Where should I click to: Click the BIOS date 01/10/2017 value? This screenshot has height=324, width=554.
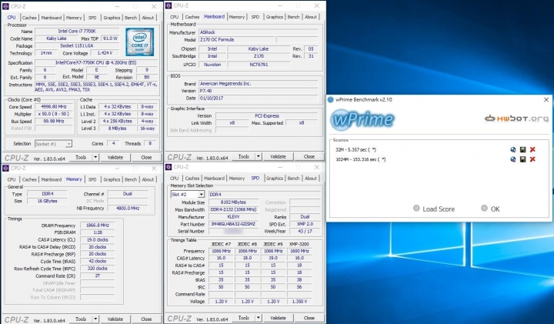pos(259,99)
